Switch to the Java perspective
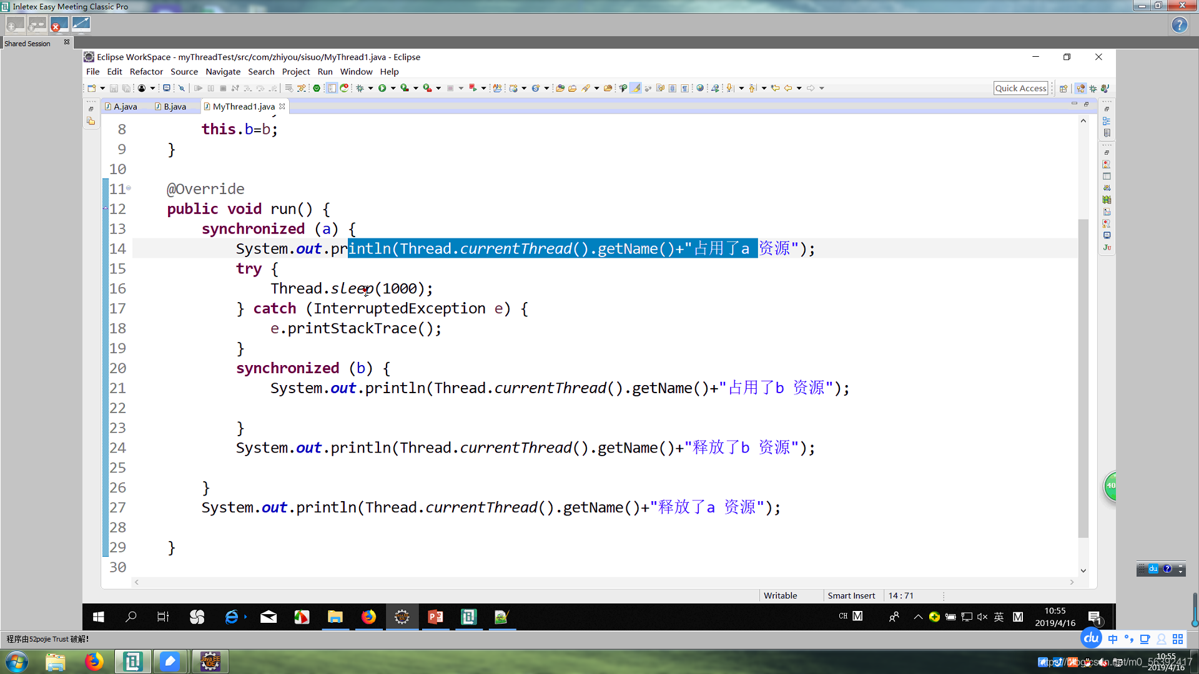Viewport: 1199px width, 674px height. tap(1105, 88)
